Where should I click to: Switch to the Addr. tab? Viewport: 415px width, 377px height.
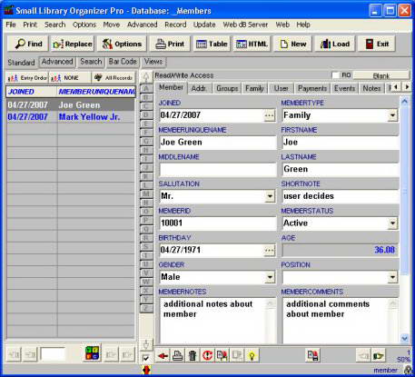click(199, 88)
